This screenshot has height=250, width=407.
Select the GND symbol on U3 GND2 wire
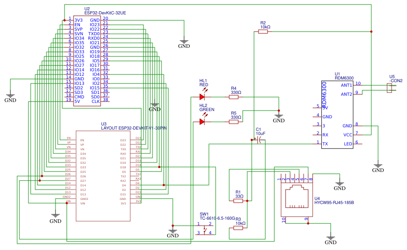coord(55,219)
